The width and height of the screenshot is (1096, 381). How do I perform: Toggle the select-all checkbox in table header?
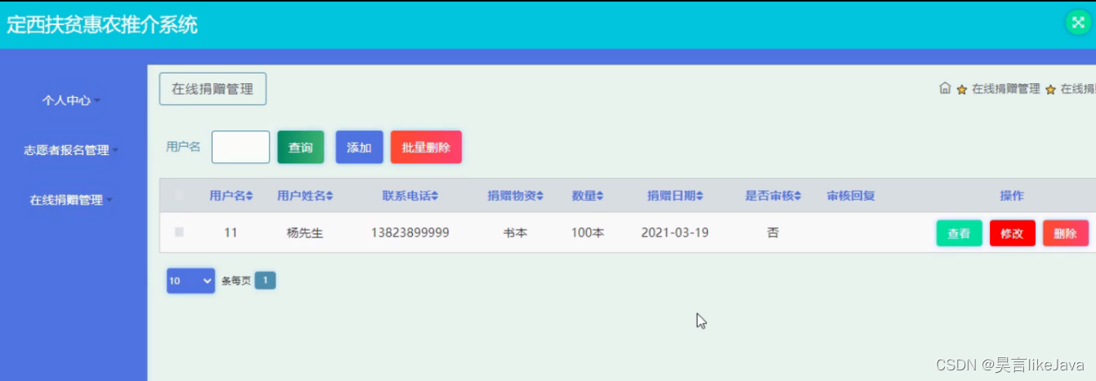179,195
